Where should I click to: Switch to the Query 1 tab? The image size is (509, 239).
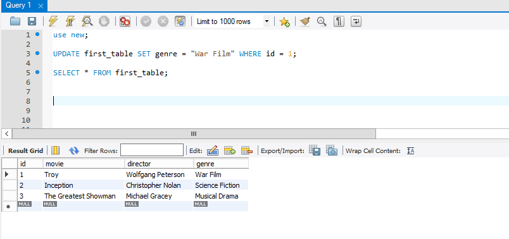(x=18, y=6)
